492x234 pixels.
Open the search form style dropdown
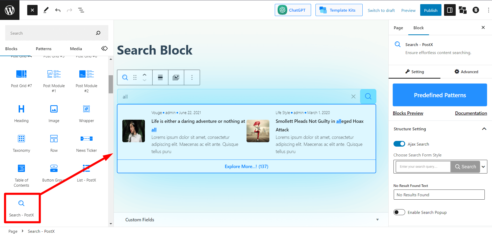(x=483, y=167)
